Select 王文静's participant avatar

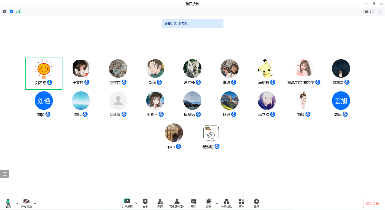(x=81, y=68)
